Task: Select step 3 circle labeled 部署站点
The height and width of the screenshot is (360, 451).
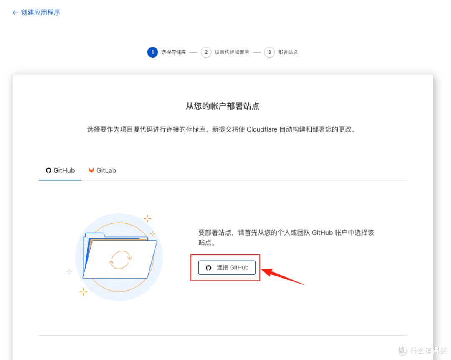Action: pos(269,52)
